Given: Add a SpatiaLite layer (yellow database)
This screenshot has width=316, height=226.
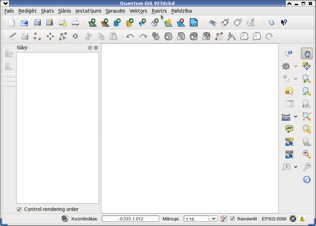Looking at the screenshot, I should tap(130, 22).
